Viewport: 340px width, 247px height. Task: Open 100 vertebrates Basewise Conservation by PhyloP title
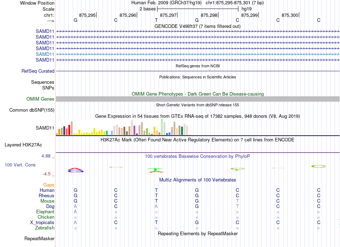[198, 156]
